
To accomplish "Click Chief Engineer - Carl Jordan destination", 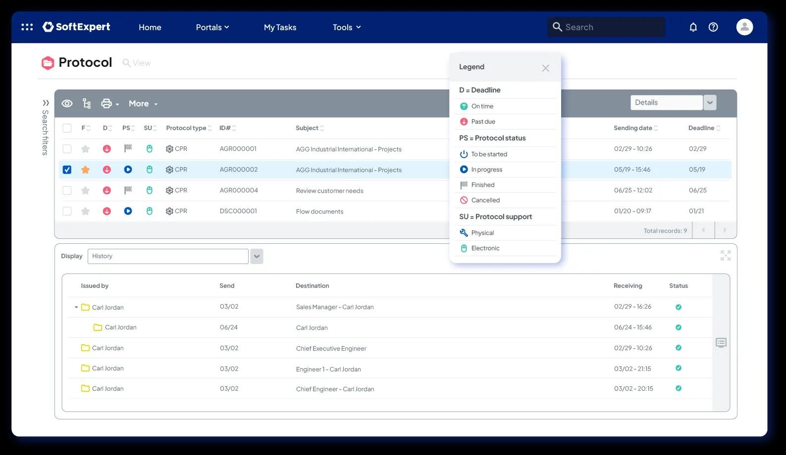I will point(335,389).
